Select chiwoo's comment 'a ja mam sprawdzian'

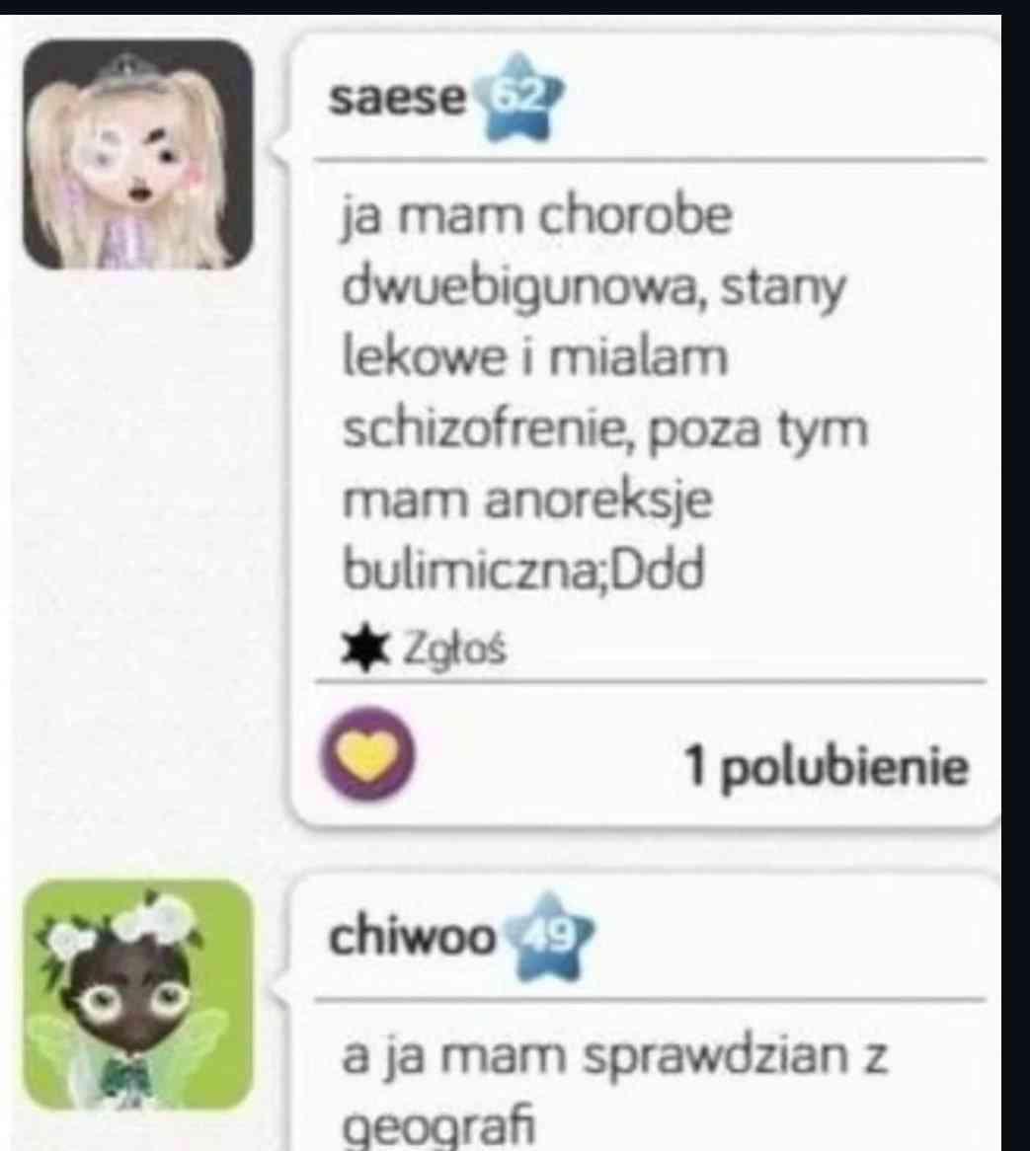(615, 1091)
